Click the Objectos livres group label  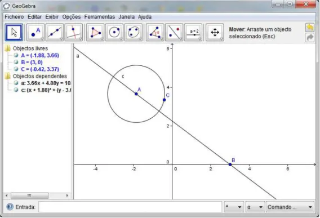coord(30,48)
